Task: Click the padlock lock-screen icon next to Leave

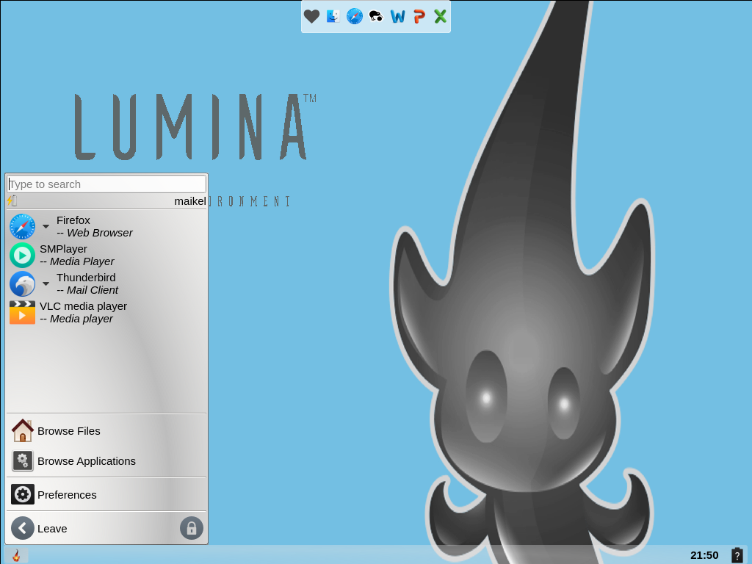Action: pos(192,528)
